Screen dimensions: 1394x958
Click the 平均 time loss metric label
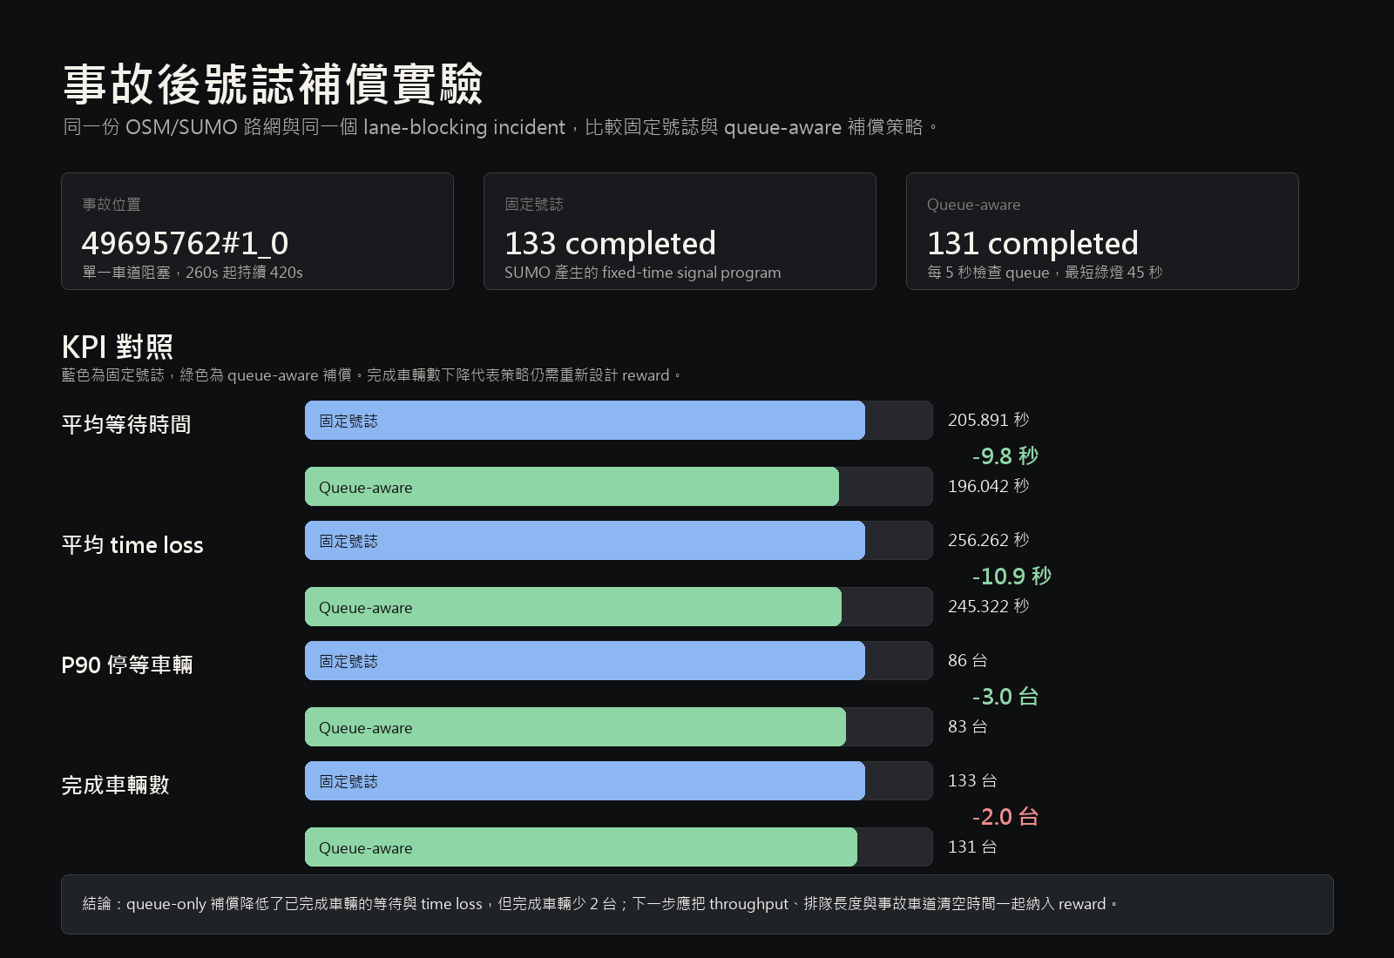[x=132, y=544]
